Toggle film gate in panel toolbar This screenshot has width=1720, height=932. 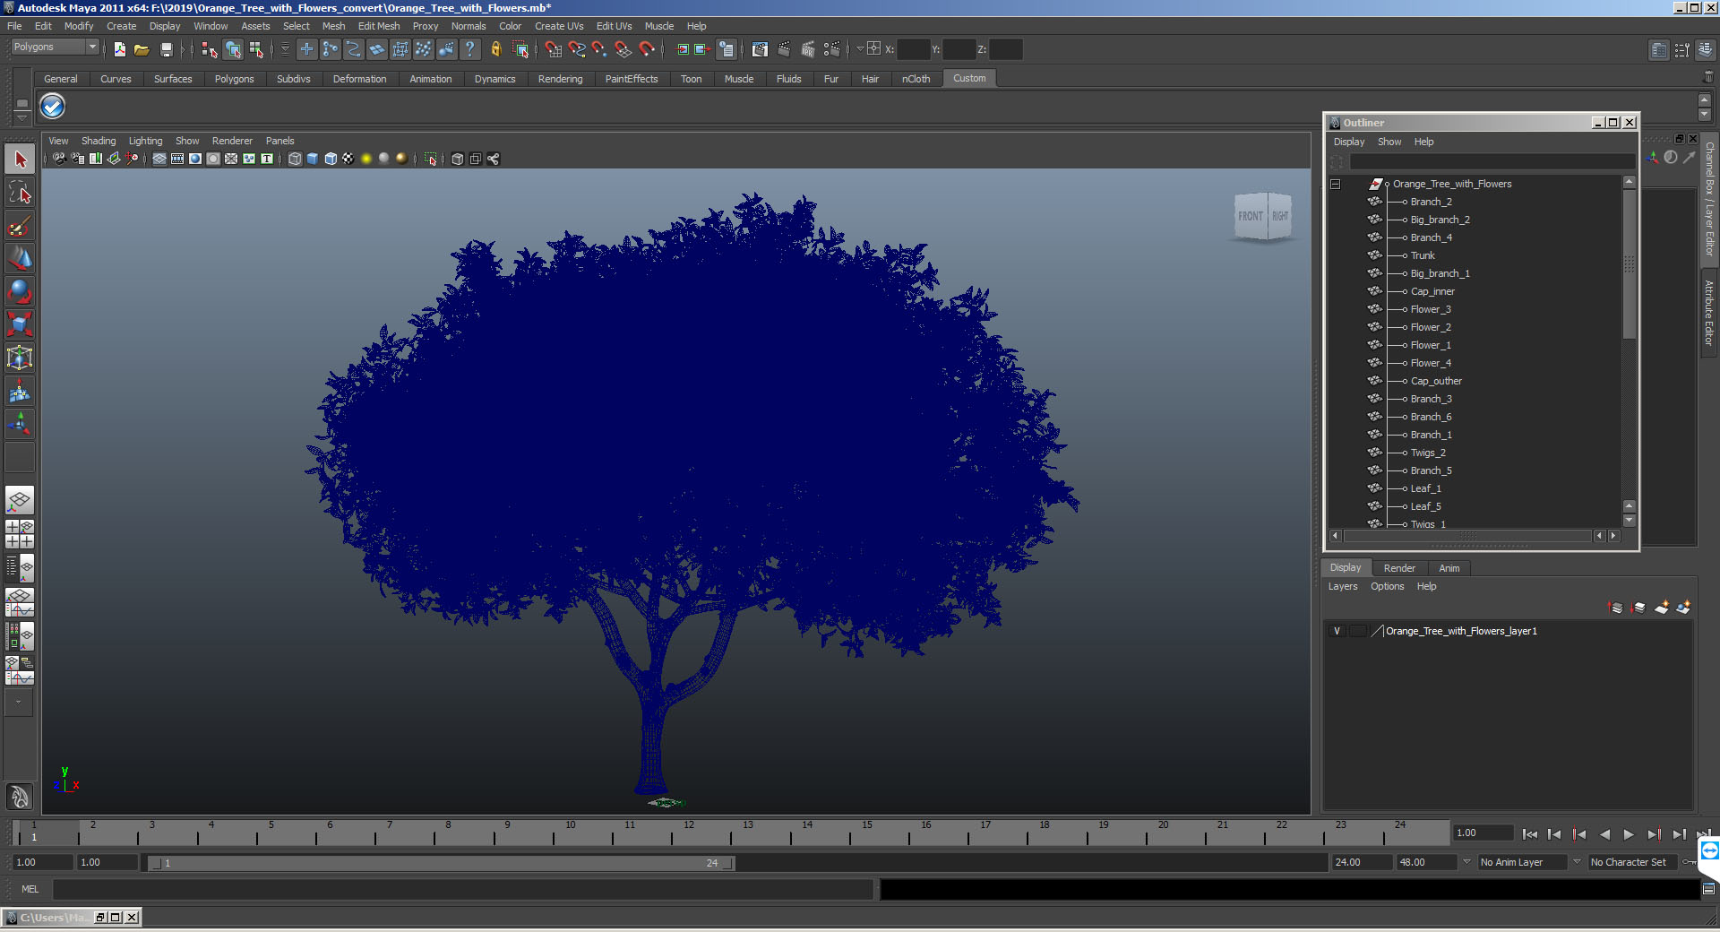[x=177, y=159]
